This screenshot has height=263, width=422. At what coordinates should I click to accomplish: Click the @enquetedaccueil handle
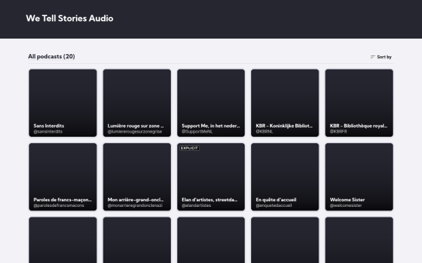point(274,205)
